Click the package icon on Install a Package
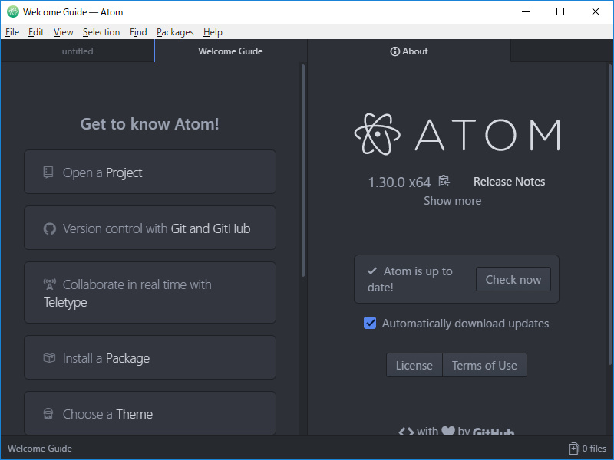 point(49,357)
